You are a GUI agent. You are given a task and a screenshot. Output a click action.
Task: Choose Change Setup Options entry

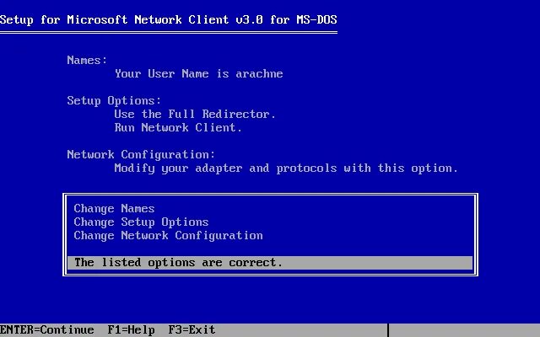[141, 222]
